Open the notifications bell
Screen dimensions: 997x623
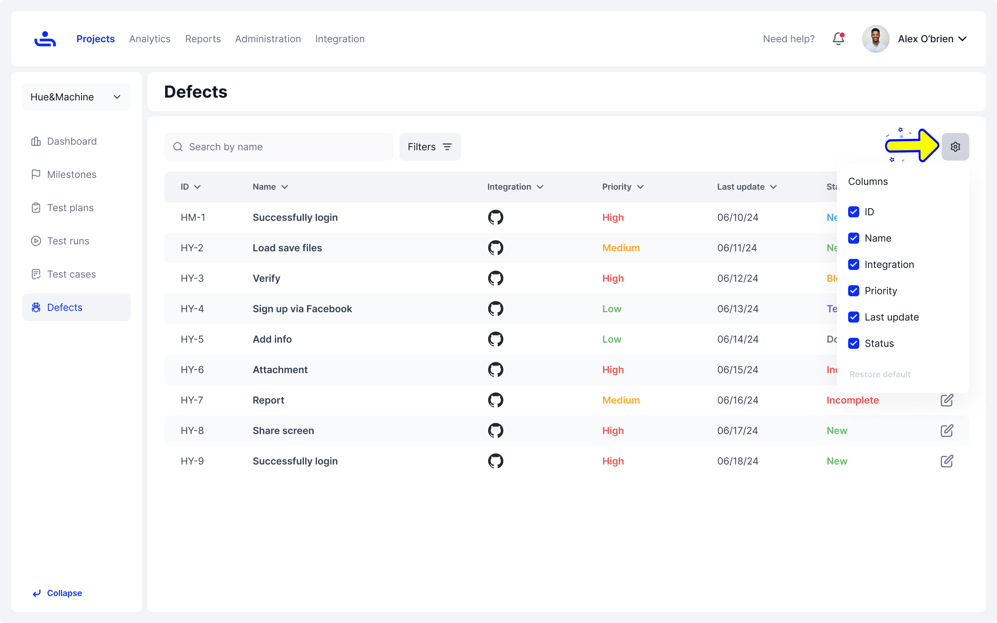pyautogui.click(x=838, y=39)
